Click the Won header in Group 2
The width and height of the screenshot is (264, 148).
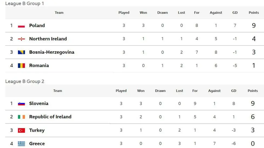tap(141, 91)
